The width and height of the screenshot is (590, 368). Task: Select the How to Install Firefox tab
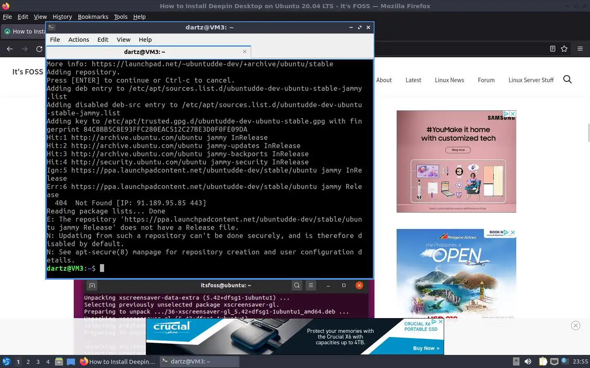pyautogui.click(x=24, y=31)
